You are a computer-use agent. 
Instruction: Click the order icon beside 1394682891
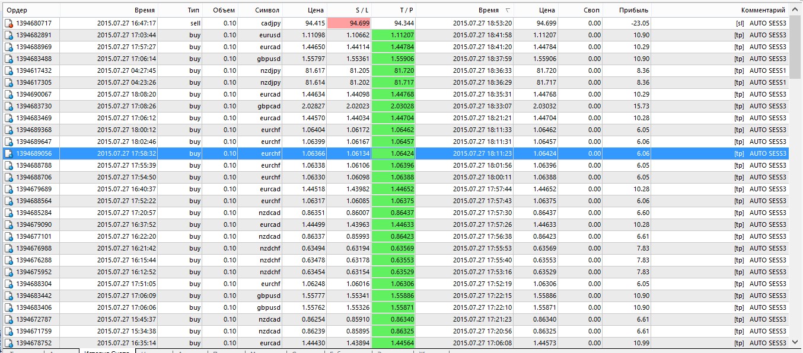pyautogui.click(x=9, y=35)
